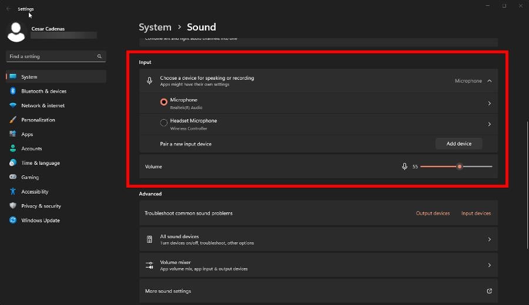Screen dimensions: 529x305
Task: Go to System in sidebar
Action: tap(56, 77)
